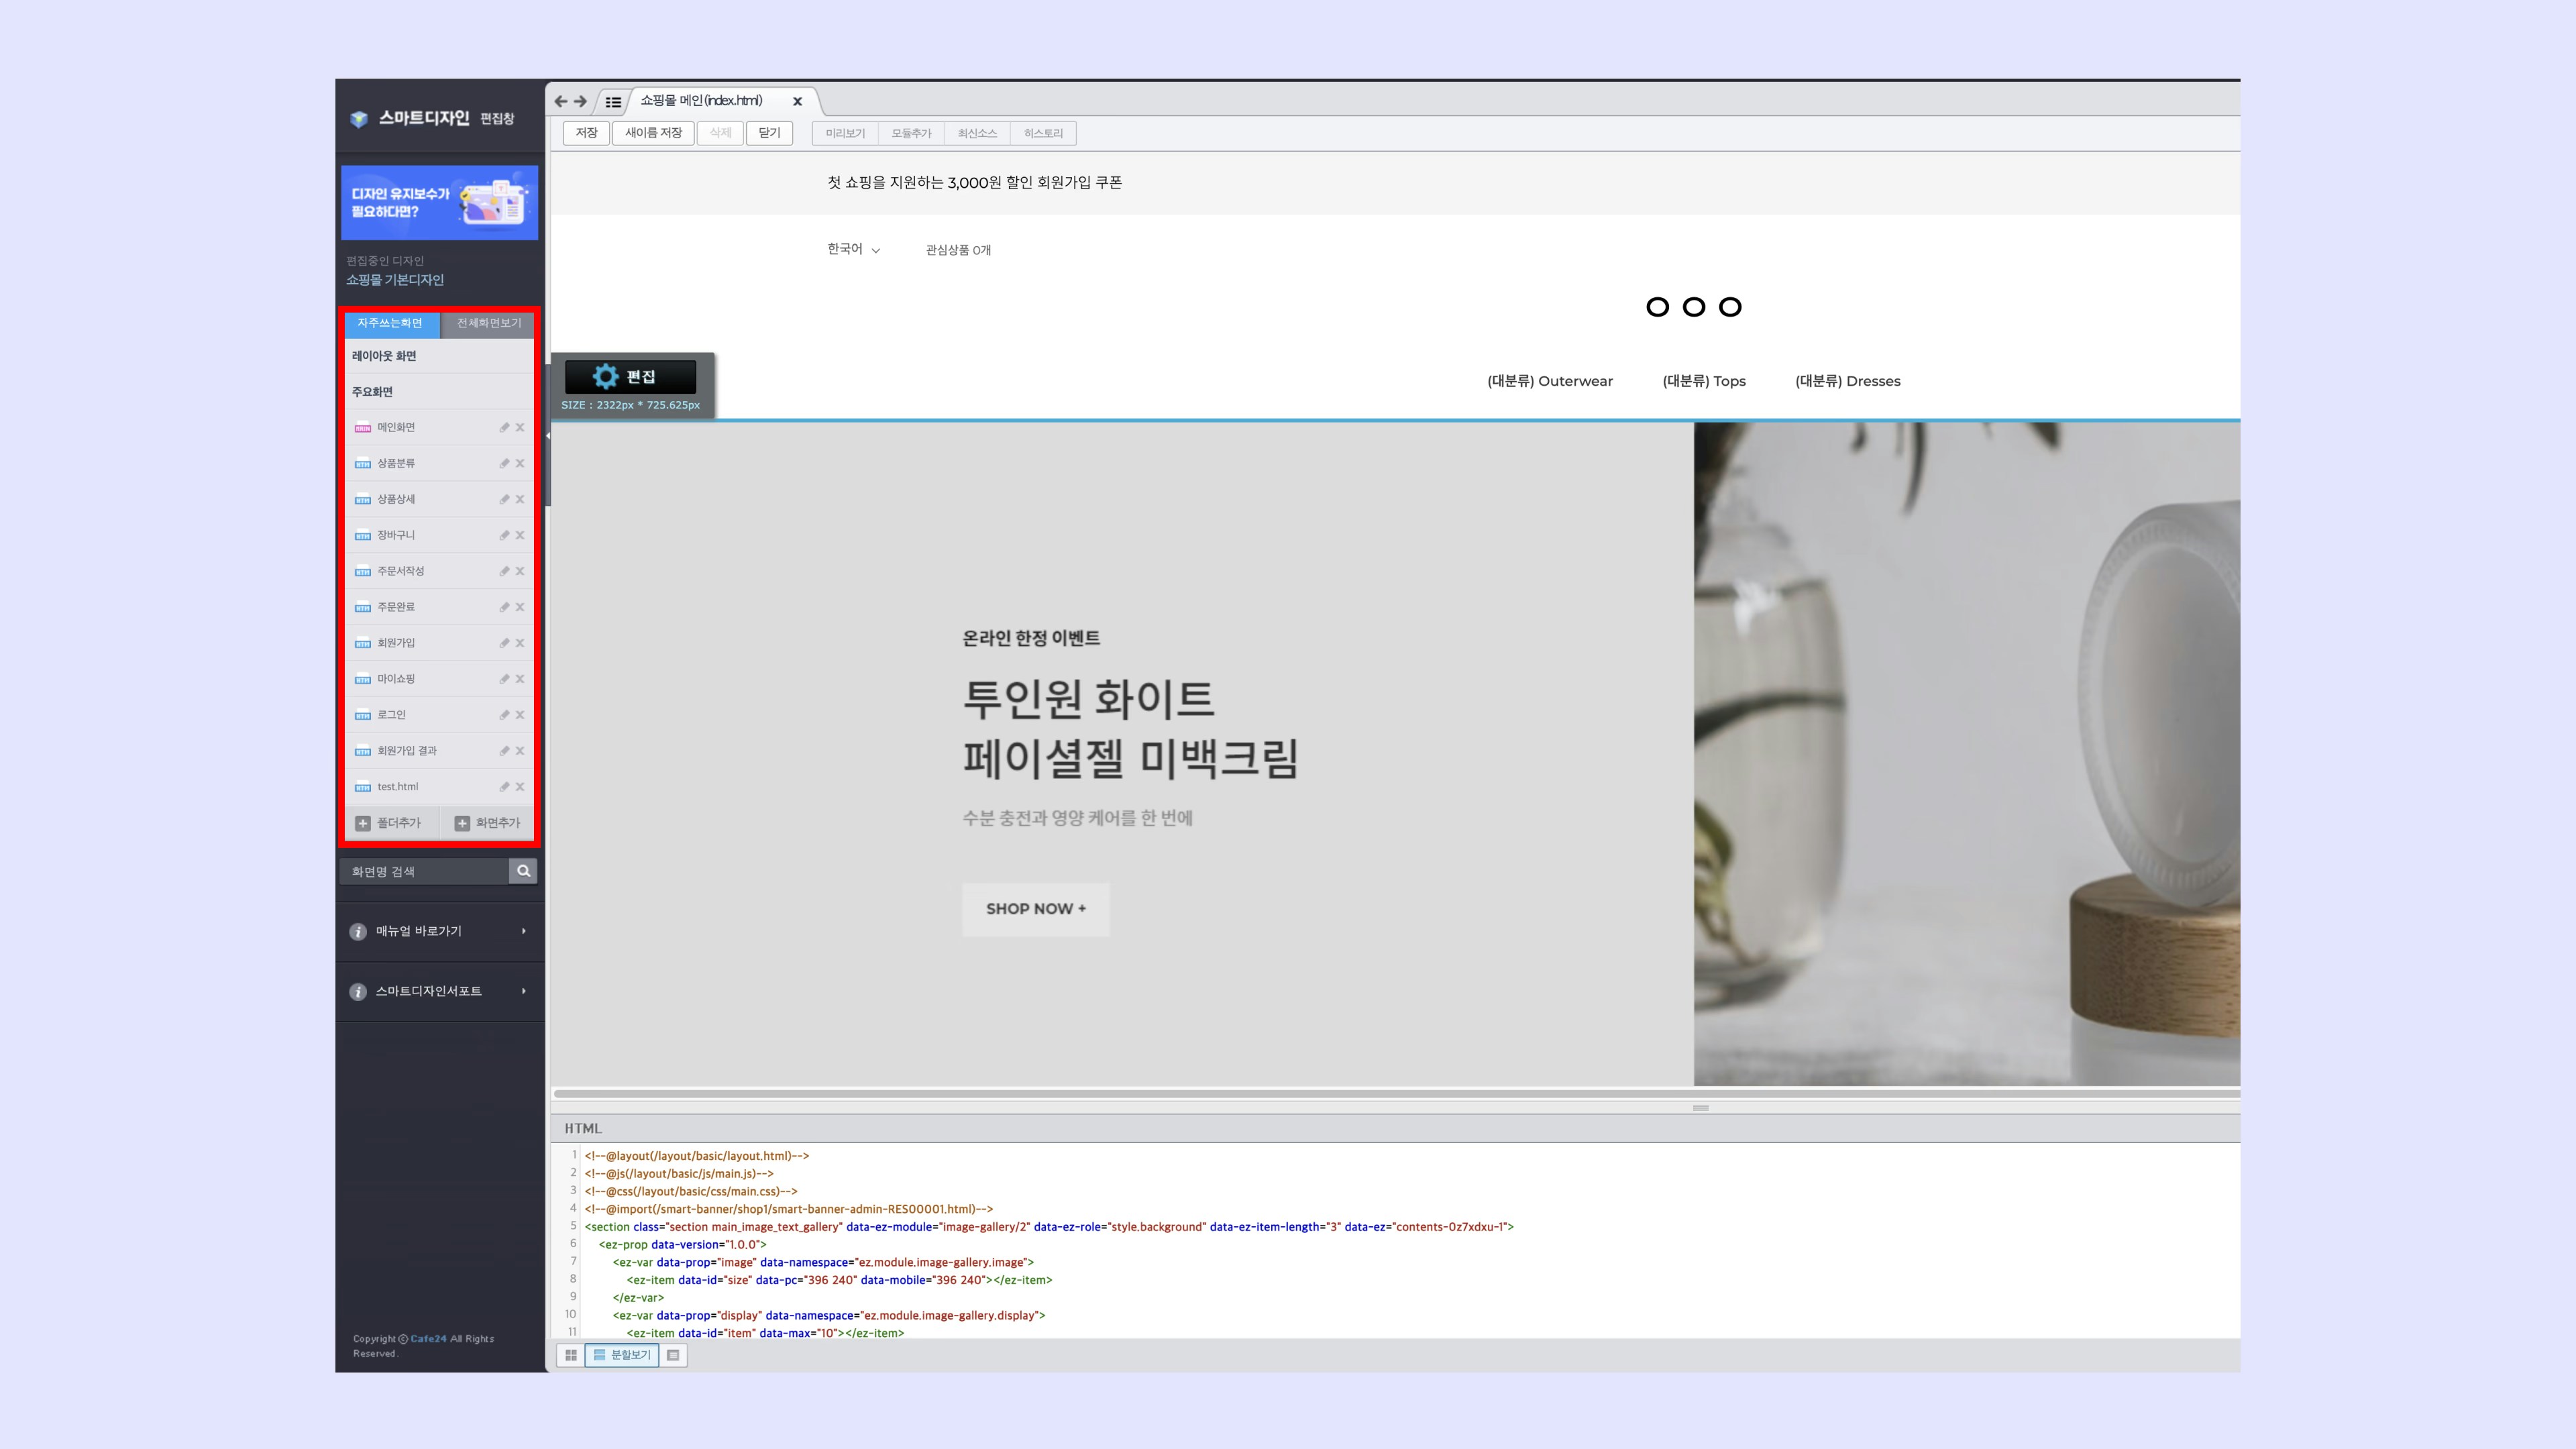Open the 한국어 language dropdown
Screen dimensions: 2576x1449
coord(853,249)
